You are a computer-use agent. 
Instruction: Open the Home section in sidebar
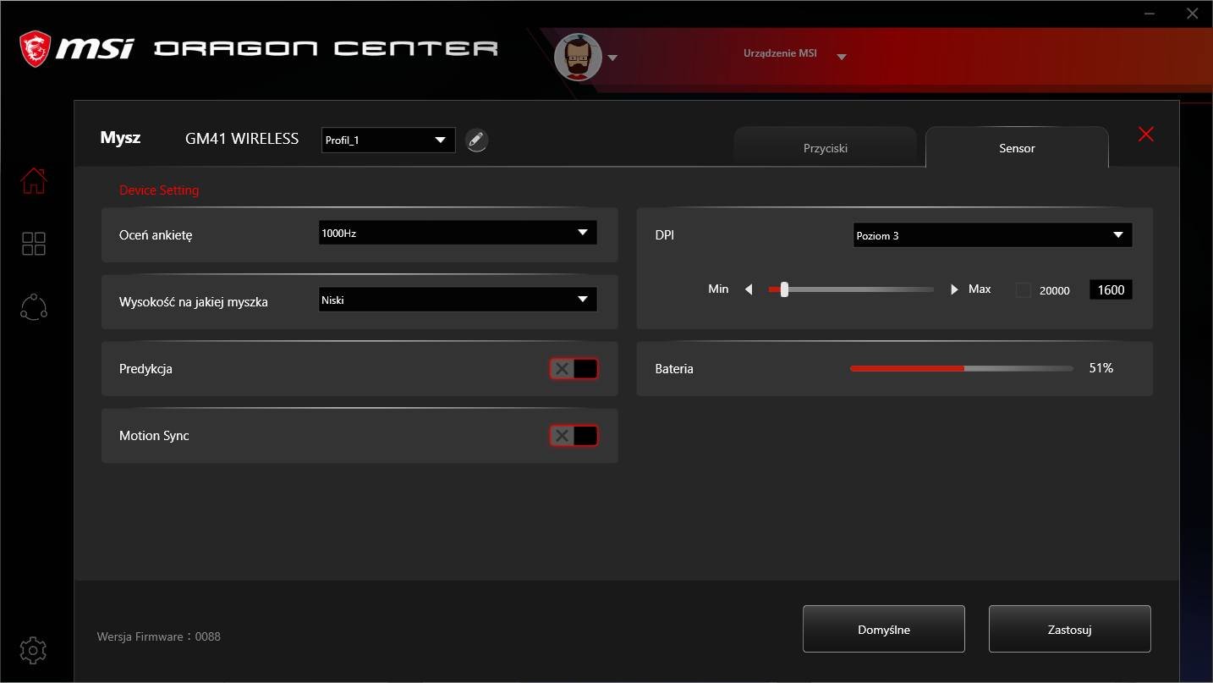[34, 180]
